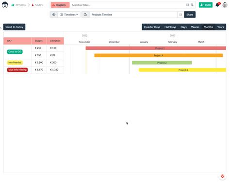
Task: Switch scale to Half Days
Action: (x=170, y=27)
